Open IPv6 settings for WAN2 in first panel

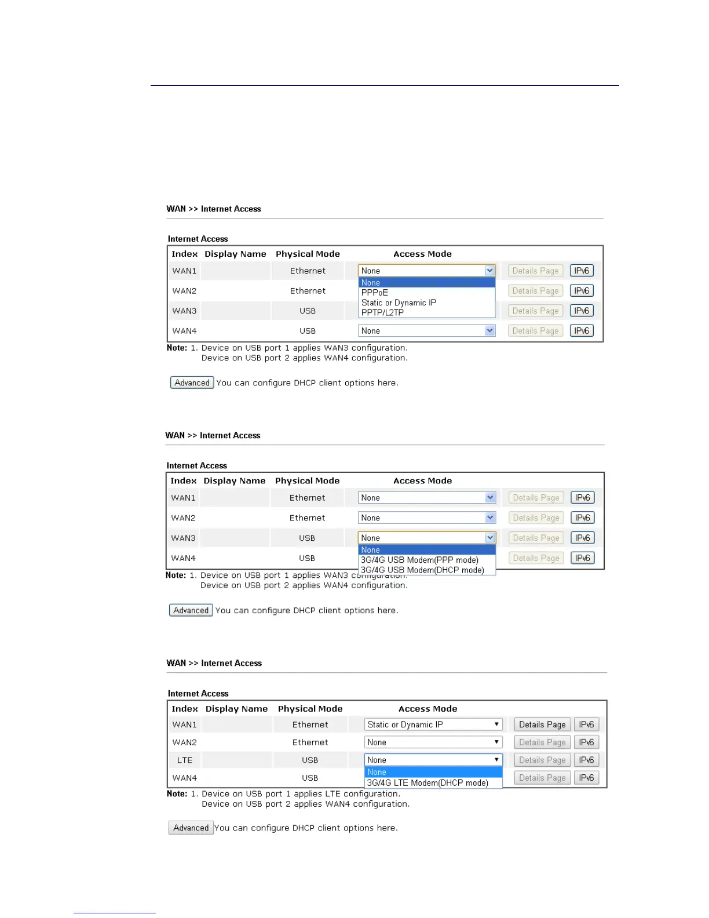pyautogui.click(x=582, y=291)
